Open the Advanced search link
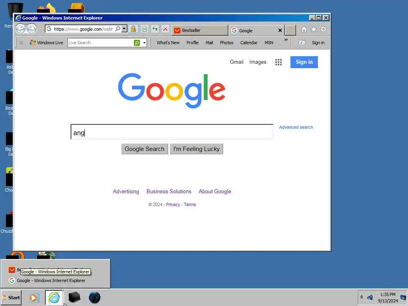The width and height of the screenshot is (408, 306). [296, 127]
